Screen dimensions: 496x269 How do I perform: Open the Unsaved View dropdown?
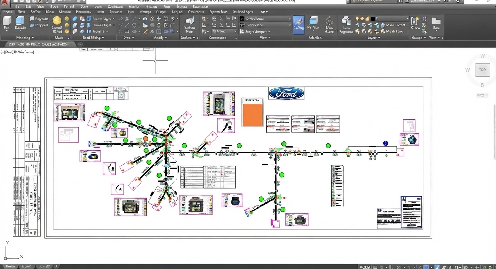(x=265, y=25)
